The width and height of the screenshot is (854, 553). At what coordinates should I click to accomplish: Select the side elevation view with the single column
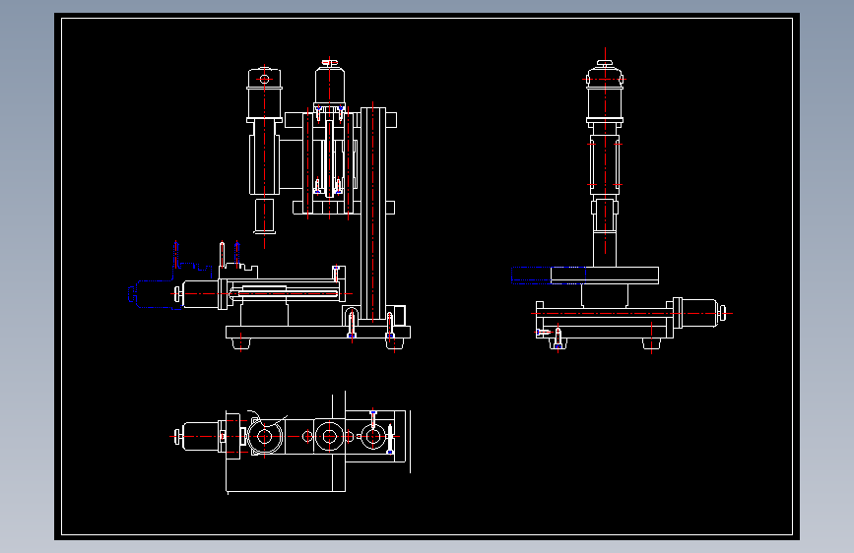pos(622,201)
